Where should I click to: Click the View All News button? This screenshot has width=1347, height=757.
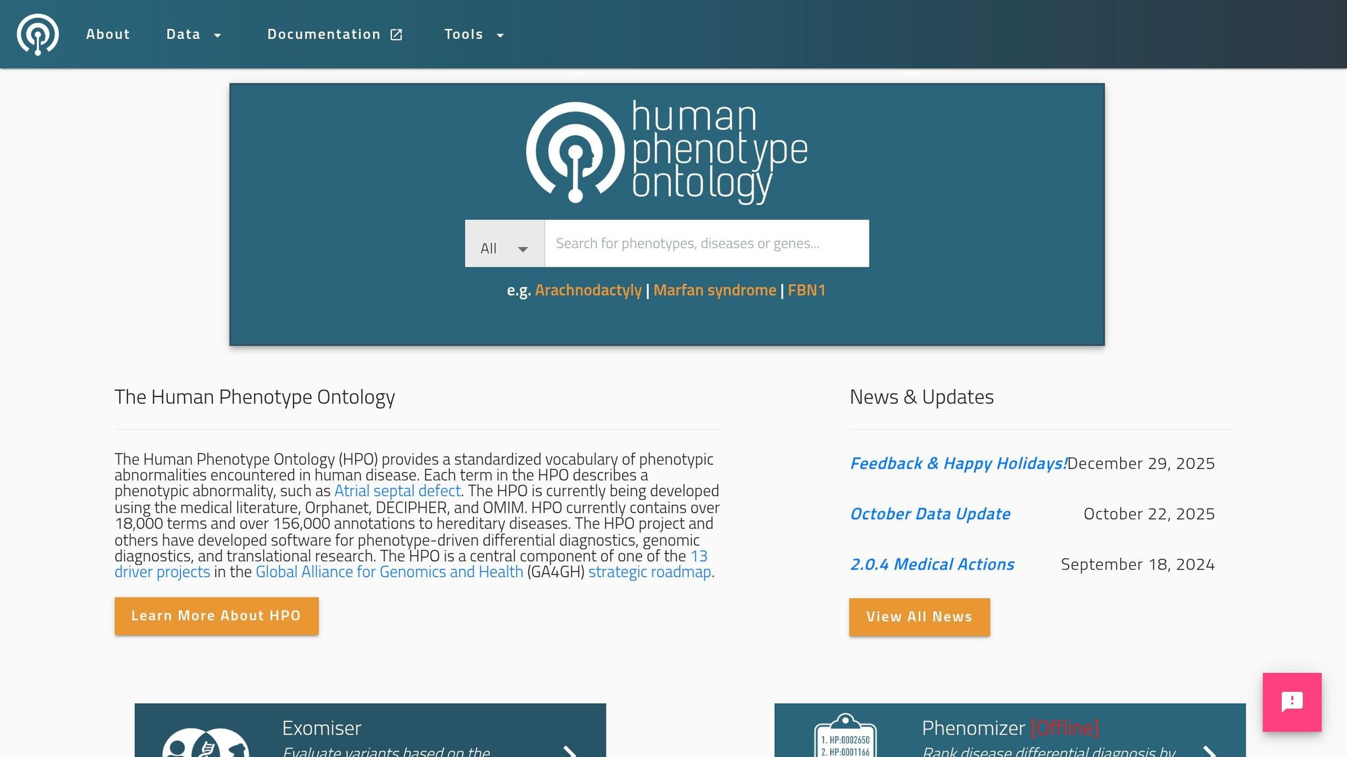coord(919,616)
